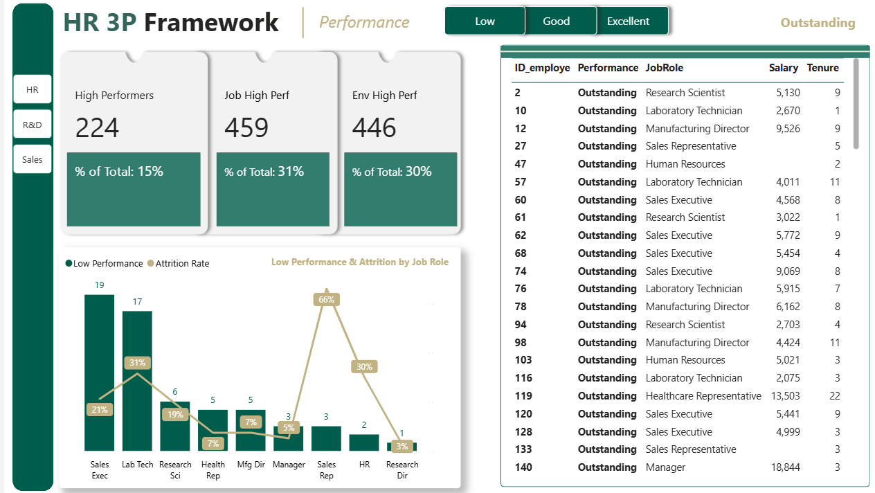Choose the Excellent performance filter
Image resolution: width=875 pixels, height=493 pixels.
pos(628,21)
